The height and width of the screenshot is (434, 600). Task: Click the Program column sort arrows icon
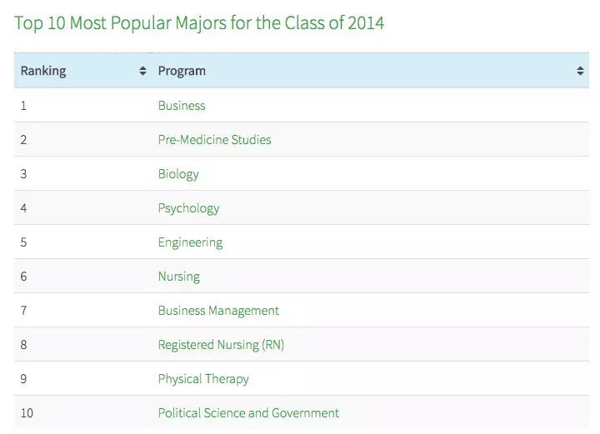tap(580, 72)
